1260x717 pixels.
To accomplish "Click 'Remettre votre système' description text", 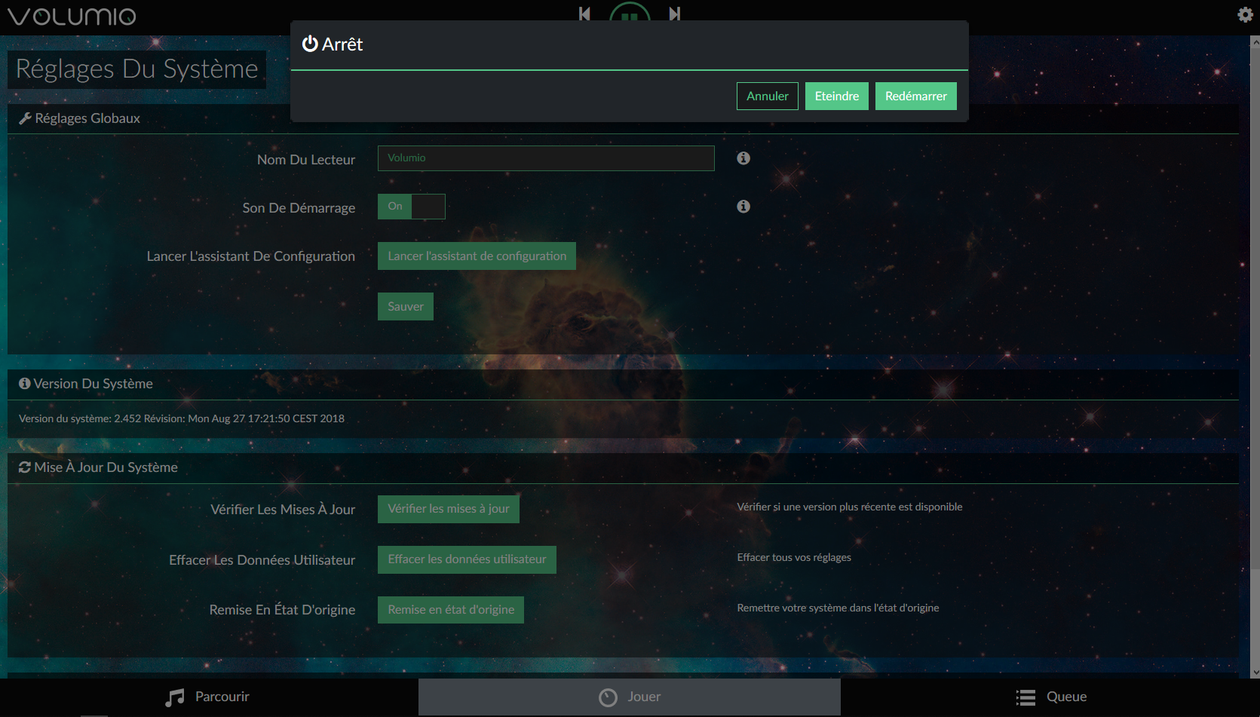I will click(838, 608).
